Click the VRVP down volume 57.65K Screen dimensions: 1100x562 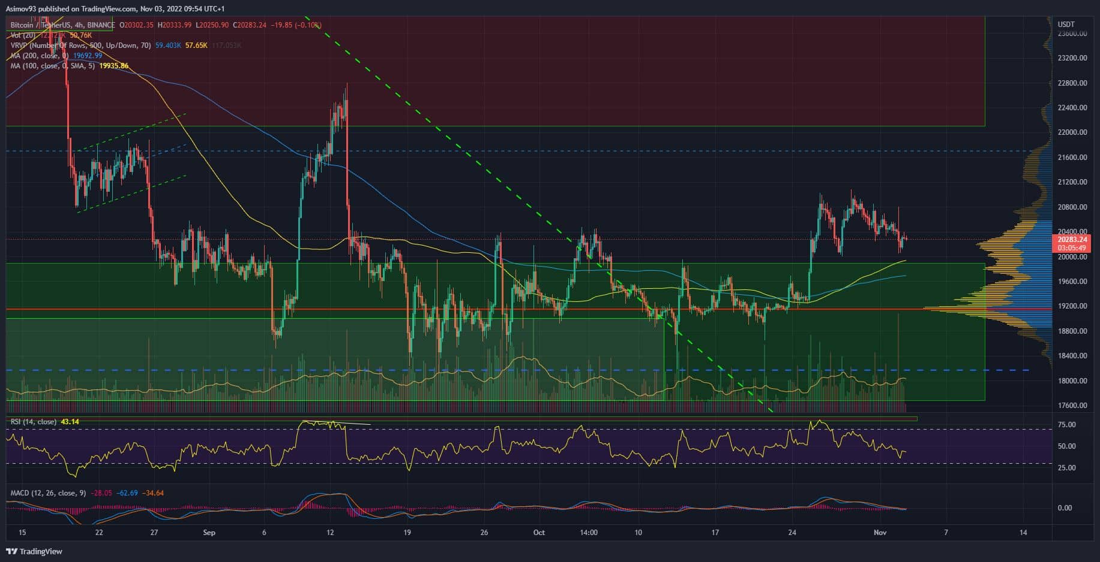click(x=196, y=46)
